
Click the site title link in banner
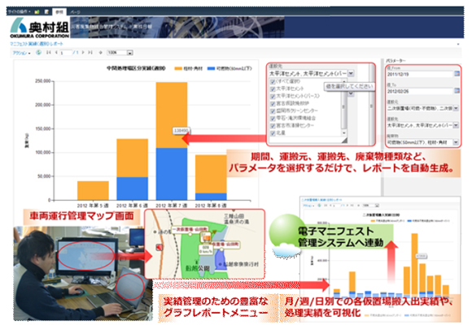[111, 27]
